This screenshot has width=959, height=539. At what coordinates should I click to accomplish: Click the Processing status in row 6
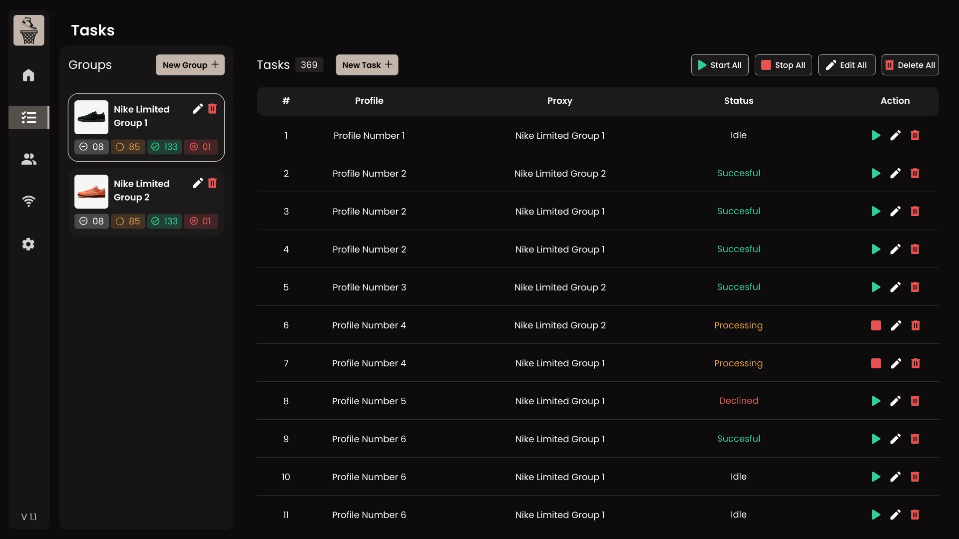[738, 325]
